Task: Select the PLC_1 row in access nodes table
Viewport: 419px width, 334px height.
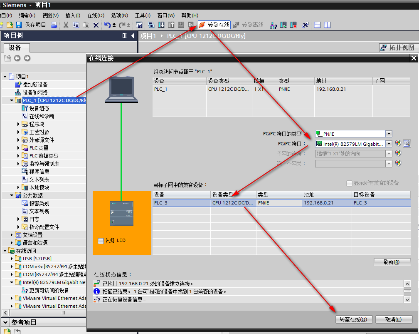Action: 281,89
